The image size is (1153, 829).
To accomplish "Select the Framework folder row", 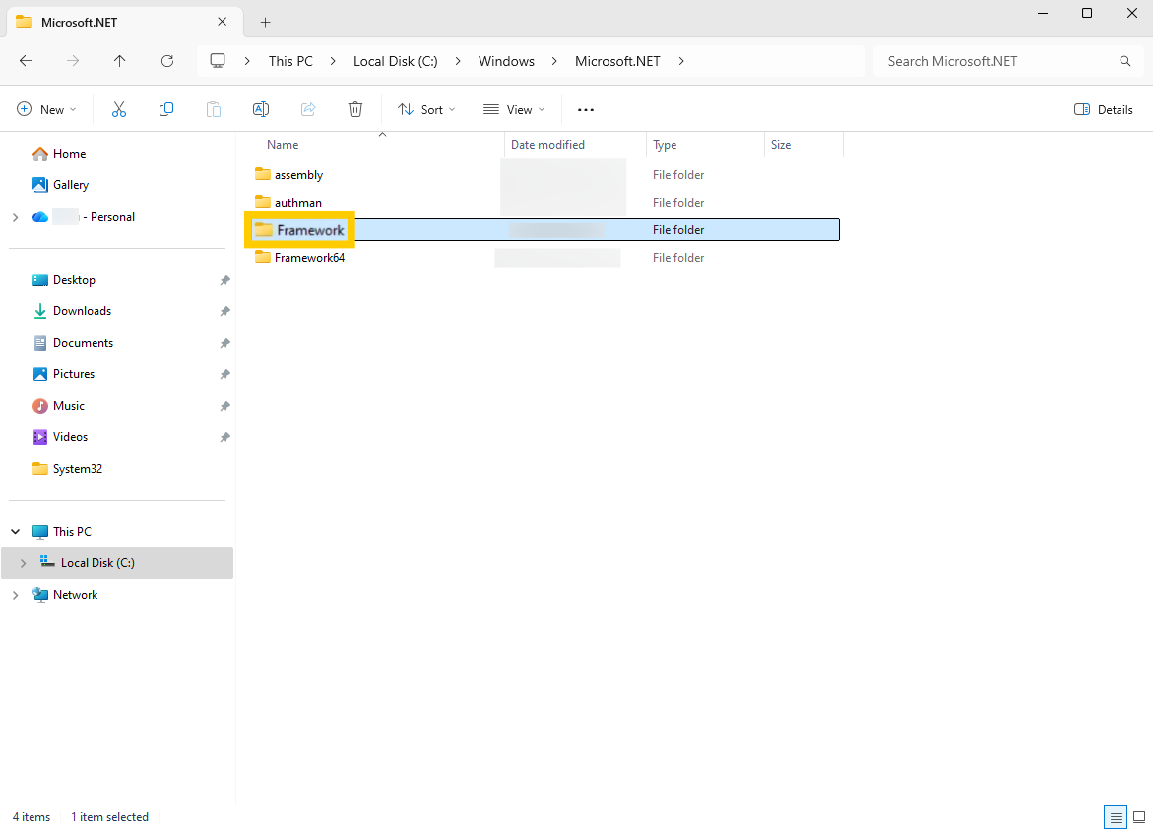I will click(x=543, y=229).
